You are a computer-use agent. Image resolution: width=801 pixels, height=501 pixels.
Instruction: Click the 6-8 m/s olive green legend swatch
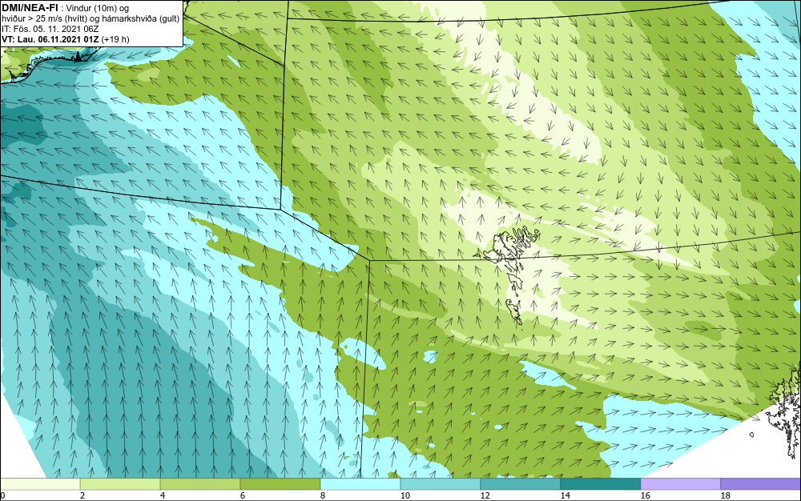click(x=280, y=483)
